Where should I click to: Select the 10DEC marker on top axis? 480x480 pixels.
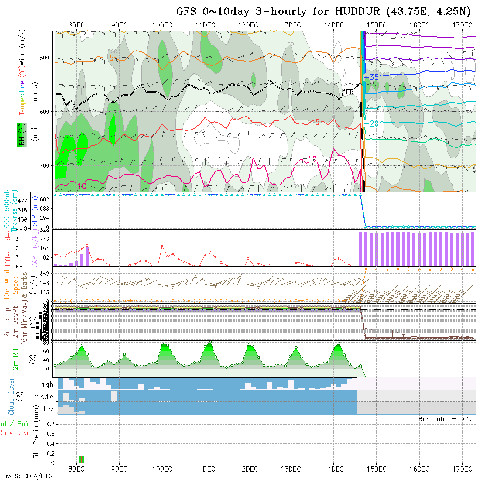click(x=162, y=25)
